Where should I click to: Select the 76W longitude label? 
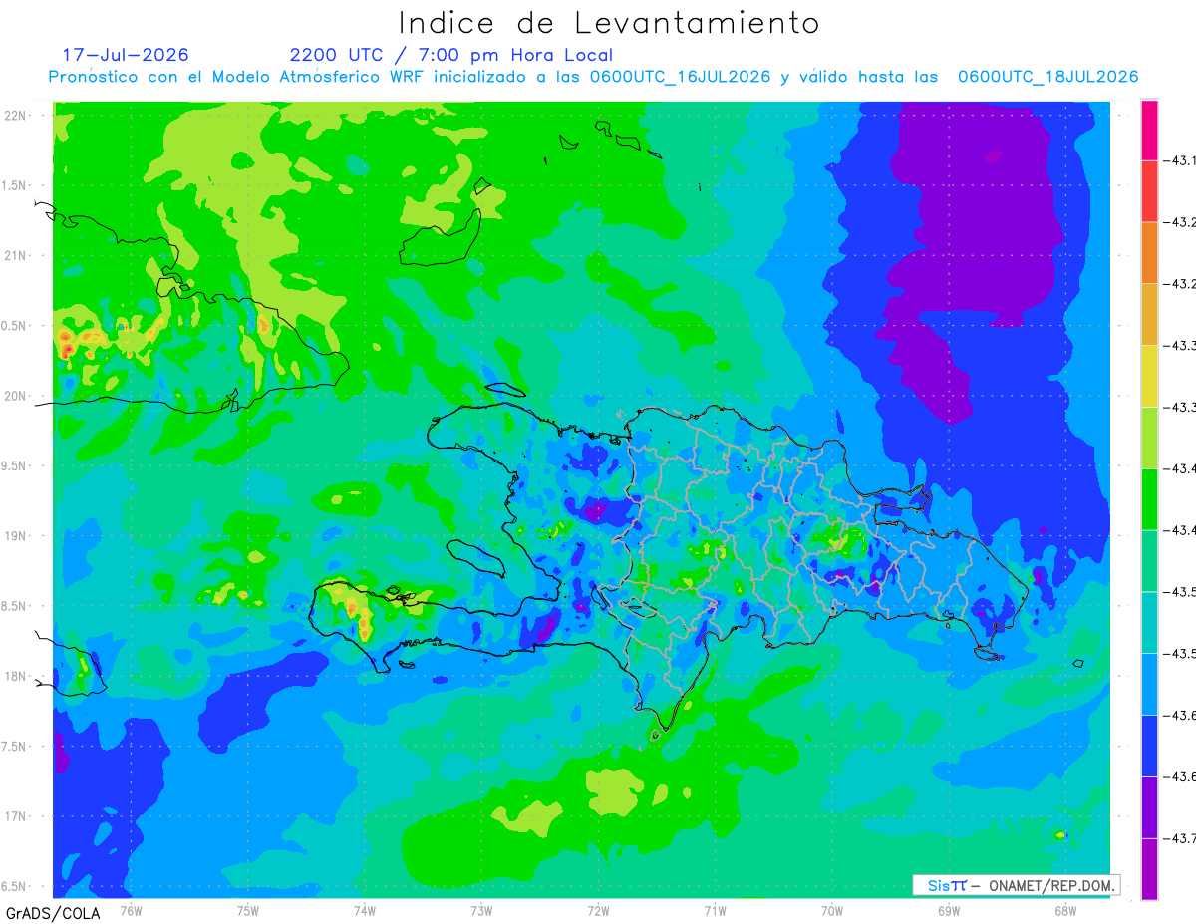click(131, 911)
